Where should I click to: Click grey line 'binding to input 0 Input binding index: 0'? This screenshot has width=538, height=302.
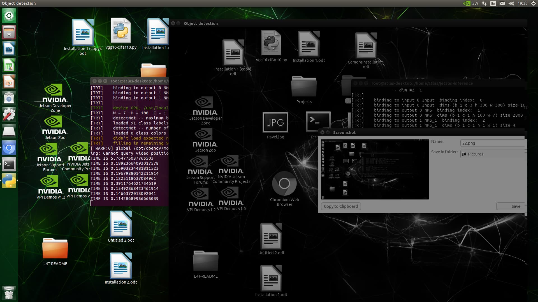click(428, 100)
